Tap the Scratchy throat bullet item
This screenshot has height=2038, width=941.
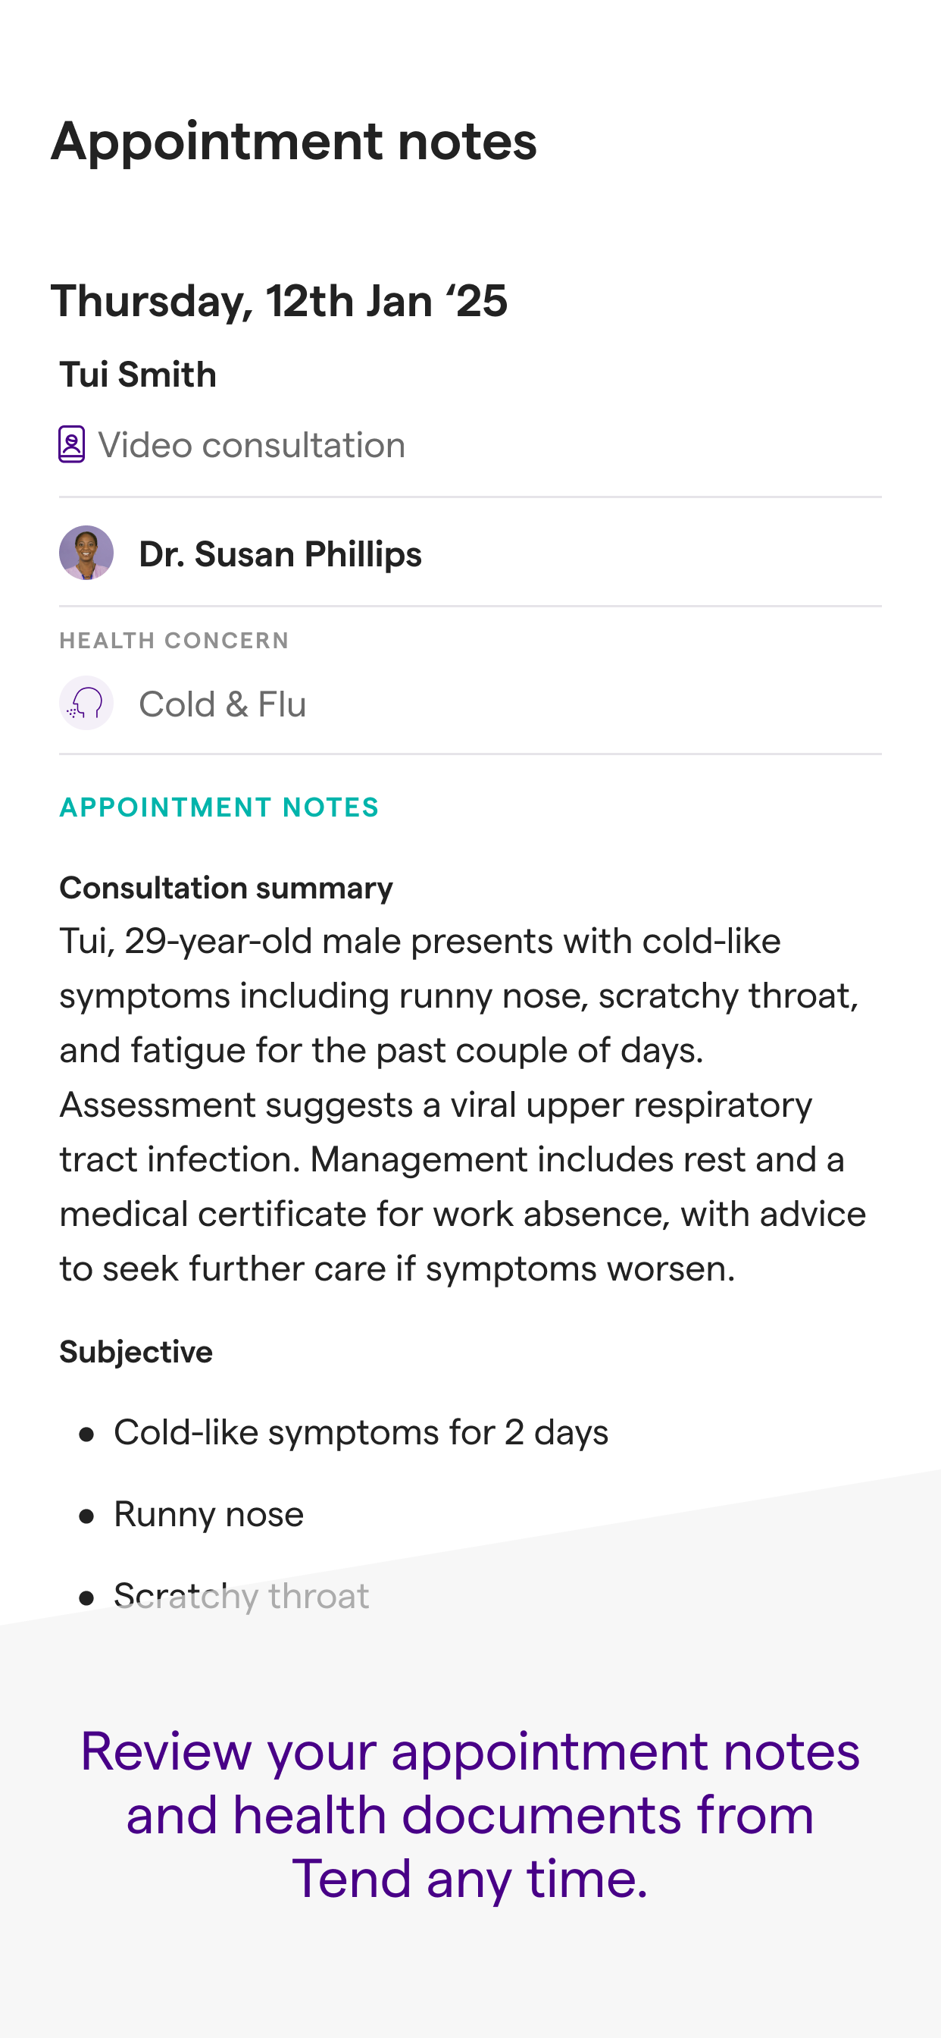[x=241, y=1596]
